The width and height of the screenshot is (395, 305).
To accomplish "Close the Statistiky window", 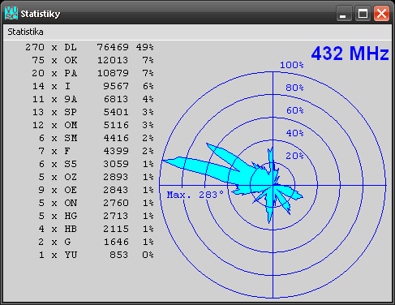I will pos(381,13).
